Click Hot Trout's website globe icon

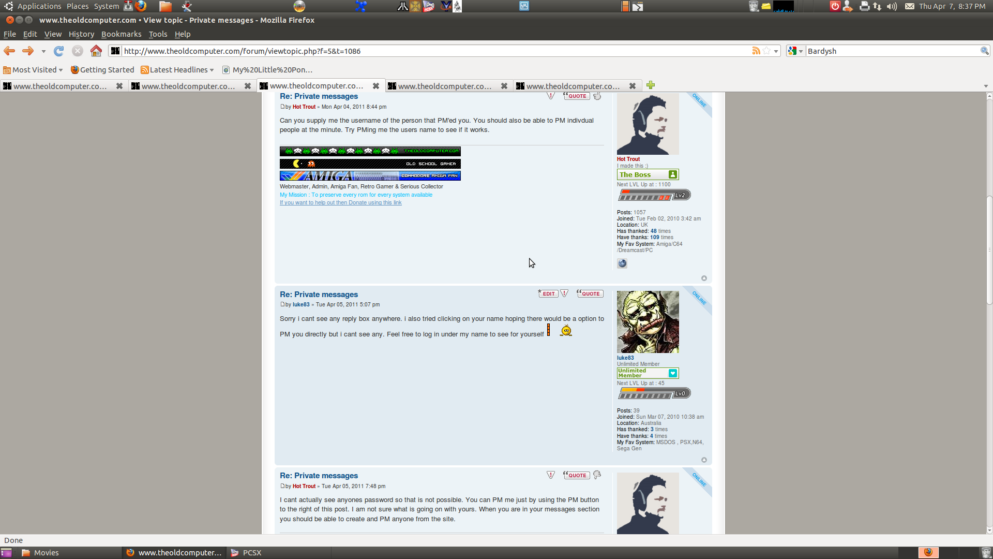click(x=622, y=263)
